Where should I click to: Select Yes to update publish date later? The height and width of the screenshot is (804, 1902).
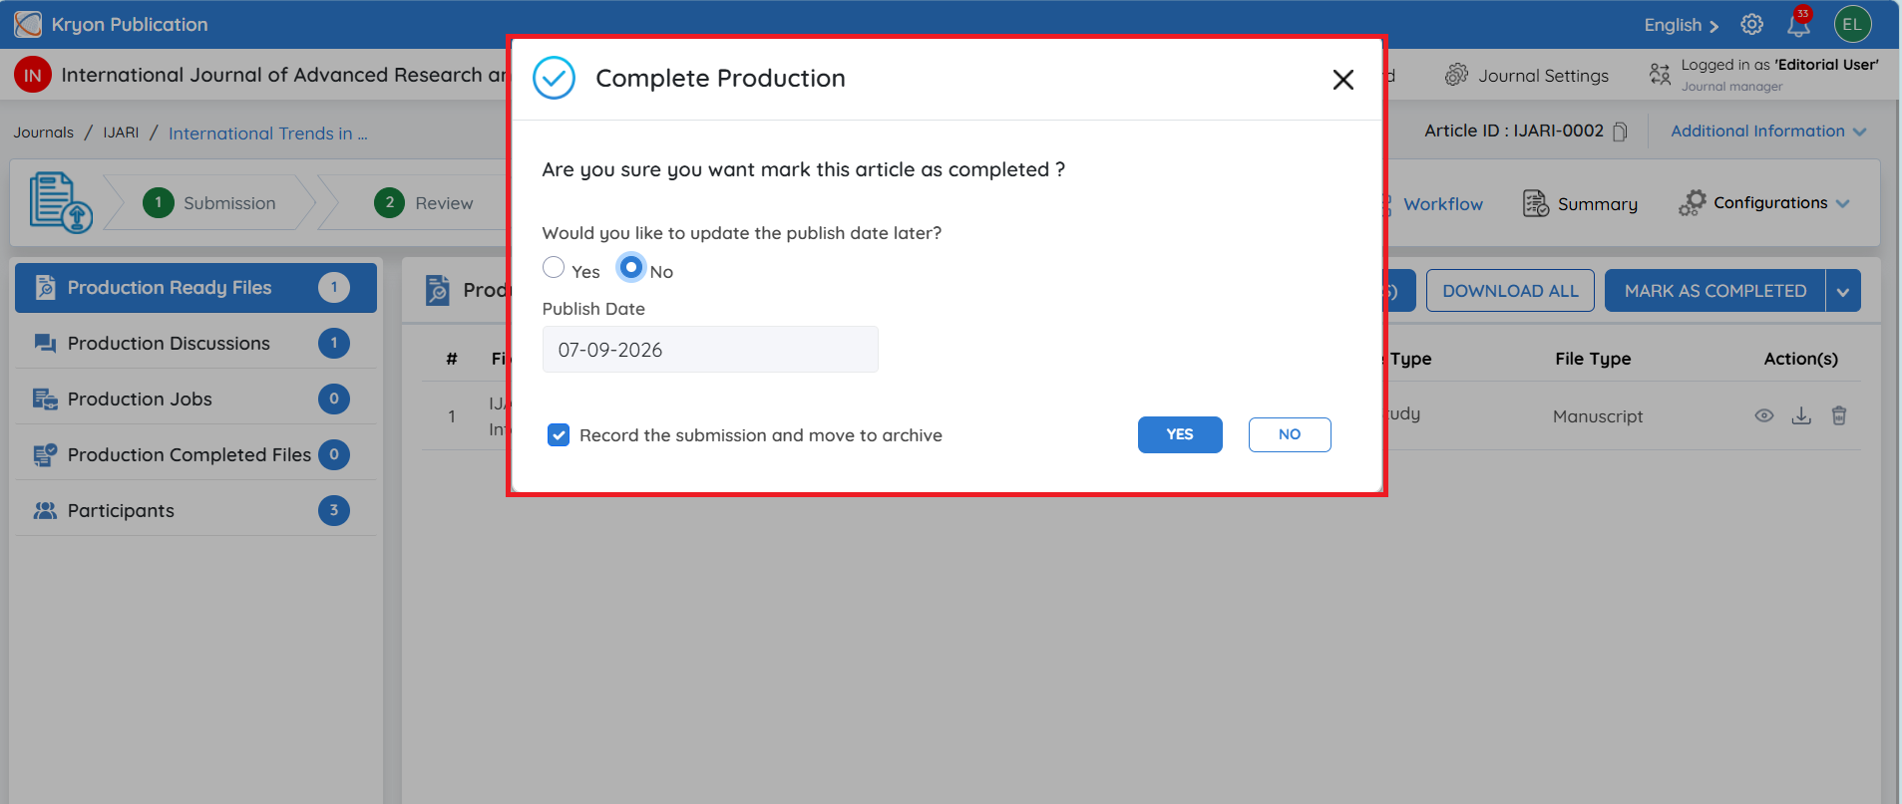click(x=554, y=267)
